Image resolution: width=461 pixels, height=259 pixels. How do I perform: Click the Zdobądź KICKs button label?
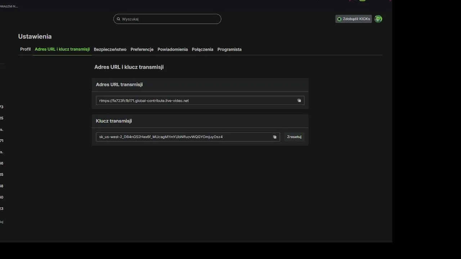(356, 19)
